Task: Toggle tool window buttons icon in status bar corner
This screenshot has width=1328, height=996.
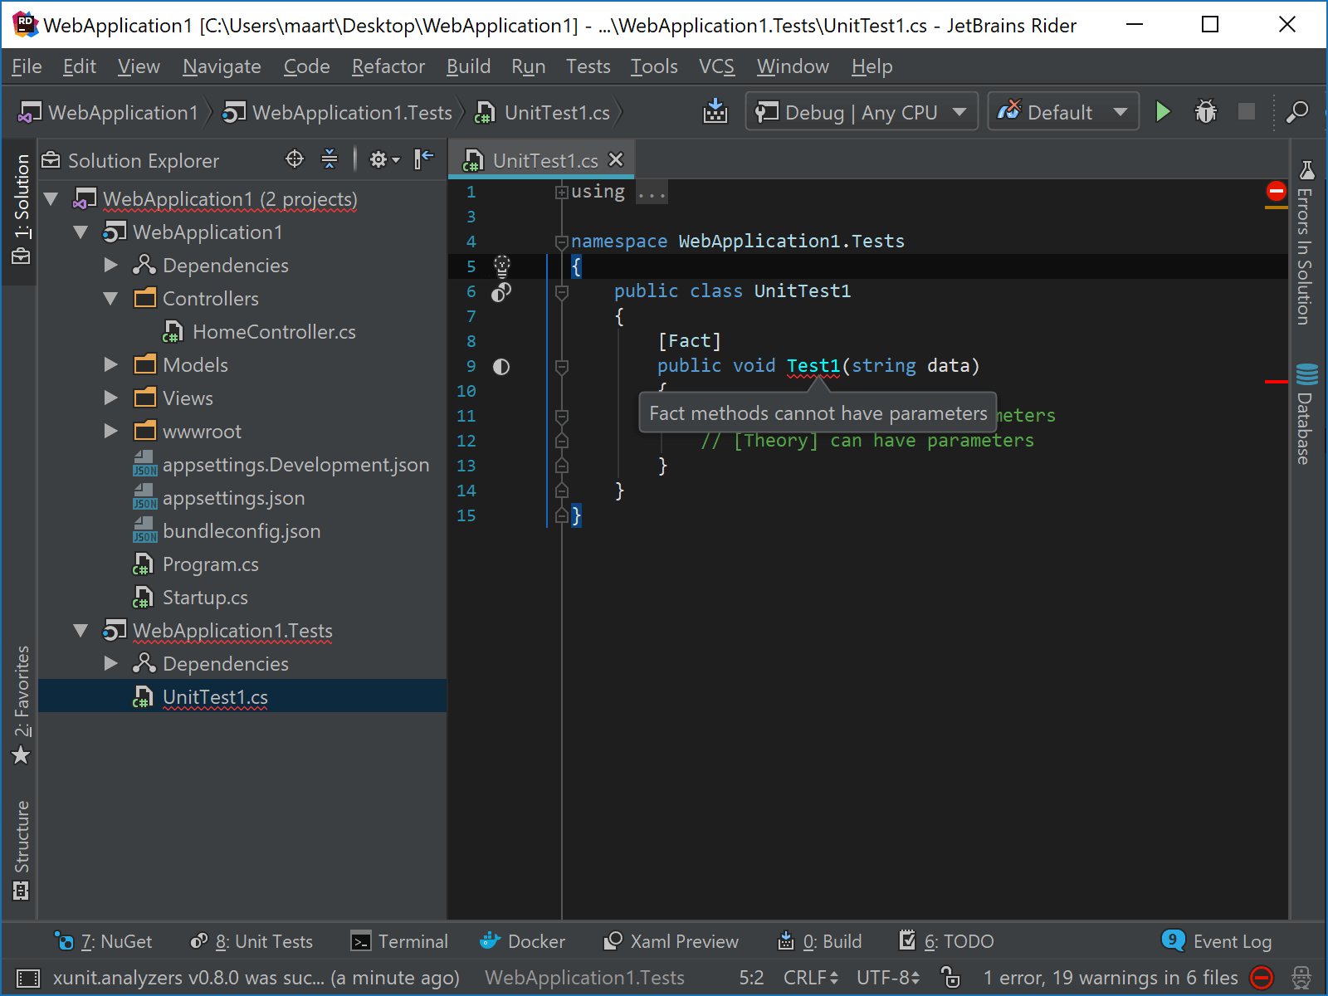Action: 27,978
